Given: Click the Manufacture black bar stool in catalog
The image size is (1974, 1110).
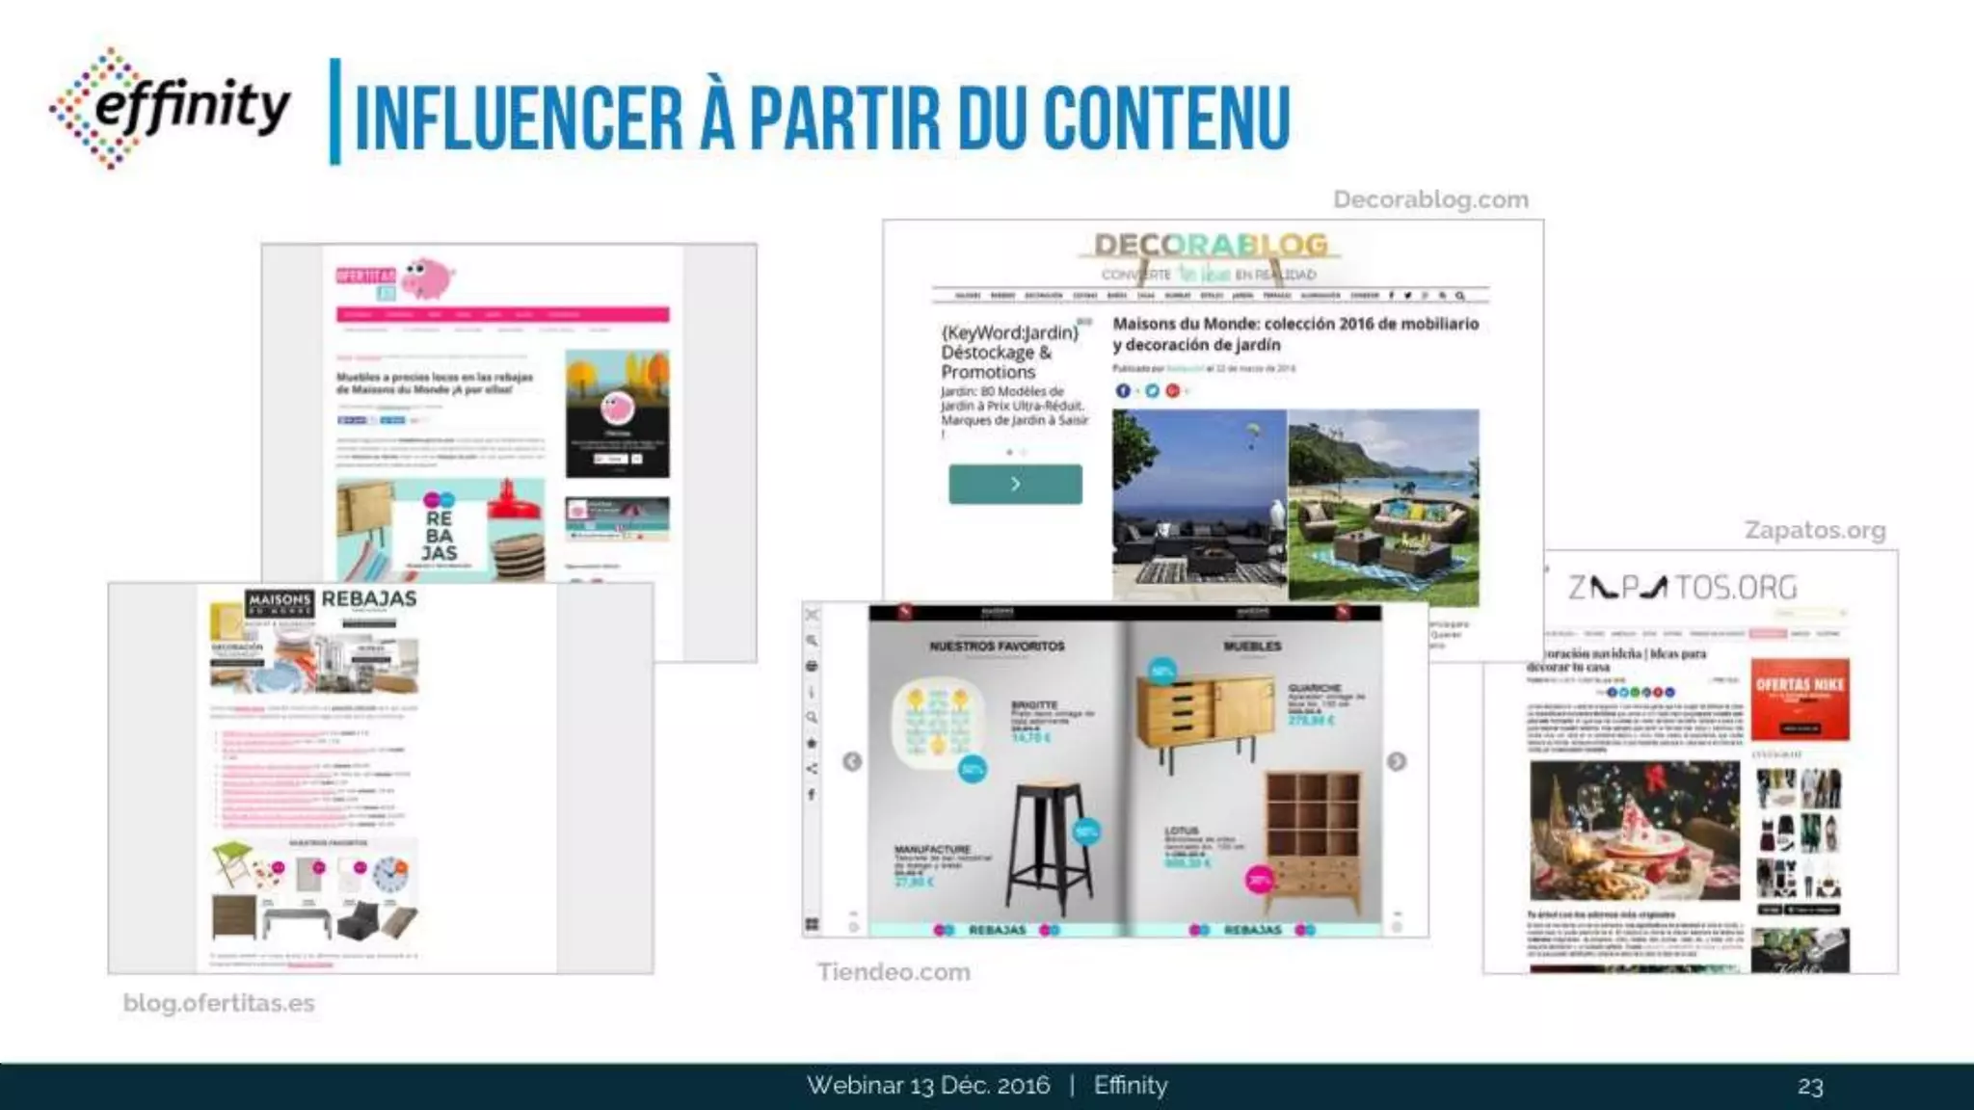Looking at the screenshot, I should [1050, 849].
